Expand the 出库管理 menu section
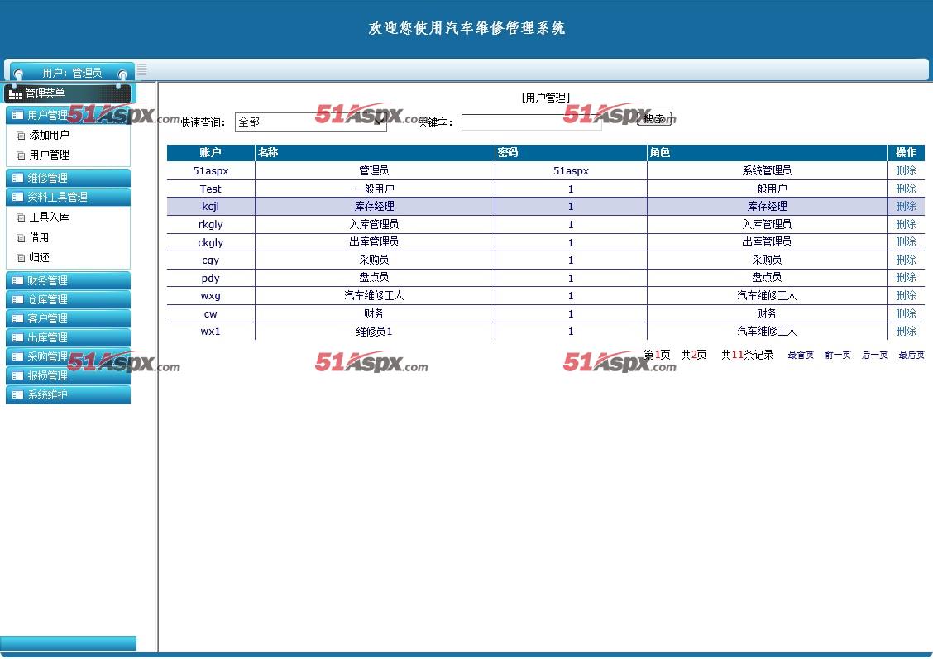 click(x=68, y=337)
